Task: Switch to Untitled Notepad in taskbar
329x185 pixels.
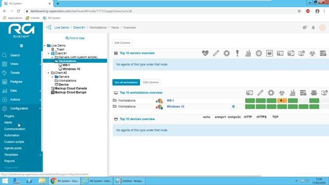Action: [x=130, y=181]
